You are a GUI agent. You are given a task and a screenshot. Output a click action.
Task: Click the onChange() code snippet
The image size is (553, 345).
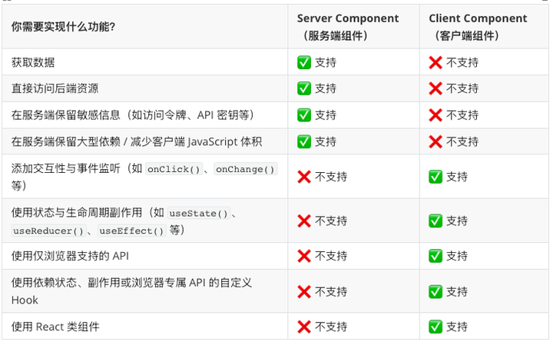(246, 168)
